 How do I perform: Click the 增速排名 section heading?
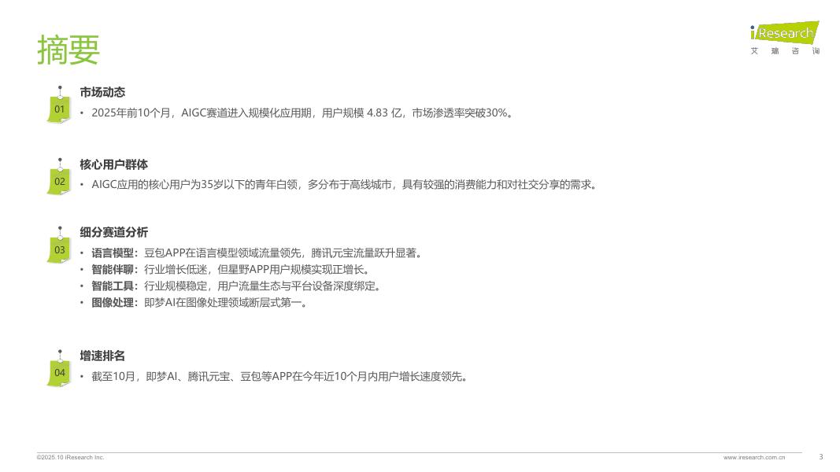(102, 356)
